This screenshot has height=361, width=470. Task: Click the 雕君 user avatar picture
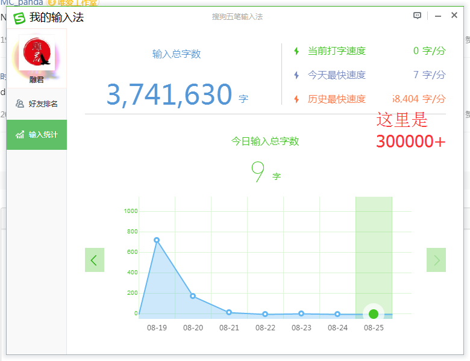click(x=37, y=52)
